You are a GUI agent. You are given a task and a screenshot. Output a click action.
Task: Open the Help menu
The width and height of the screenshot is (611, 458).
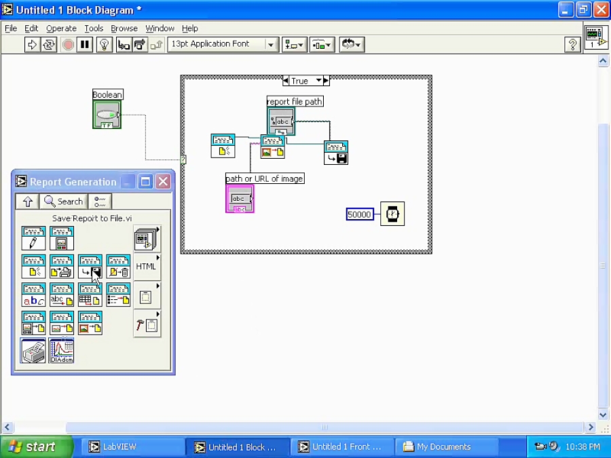tap(190, 28)
